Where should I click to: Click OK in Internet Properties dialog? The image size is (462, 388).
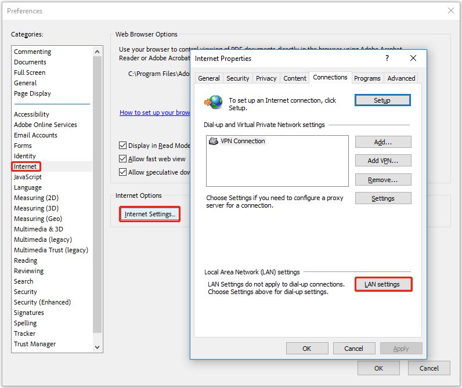tap(307, 348)
